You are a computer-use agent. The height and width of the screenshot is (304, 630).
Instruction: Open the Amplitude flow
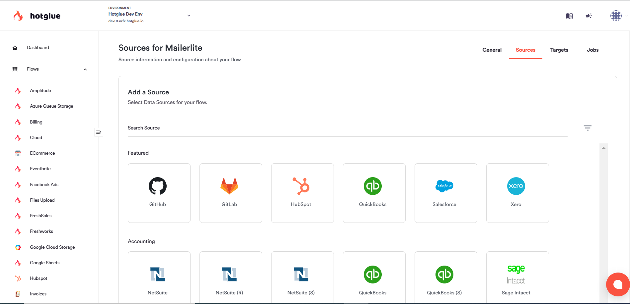point(40,91)
